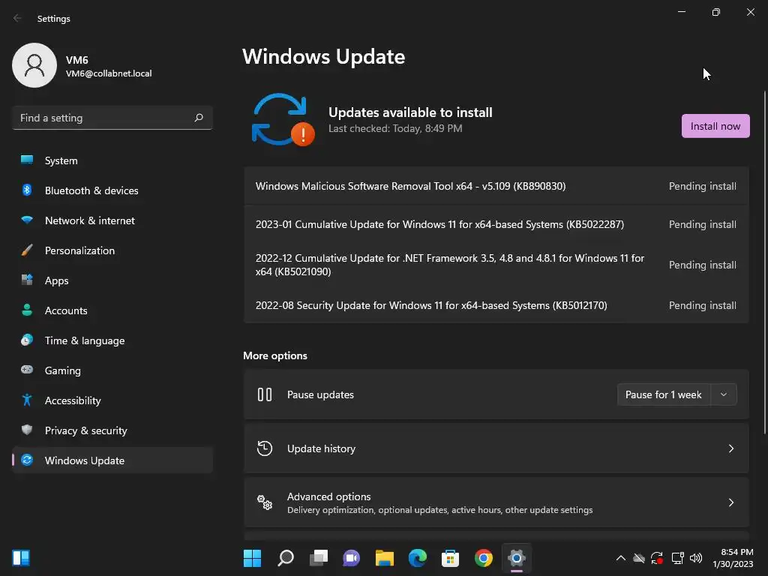Click the Advanced options gears icon
This screenshot has height=576, width=768.
pos(265,502)
